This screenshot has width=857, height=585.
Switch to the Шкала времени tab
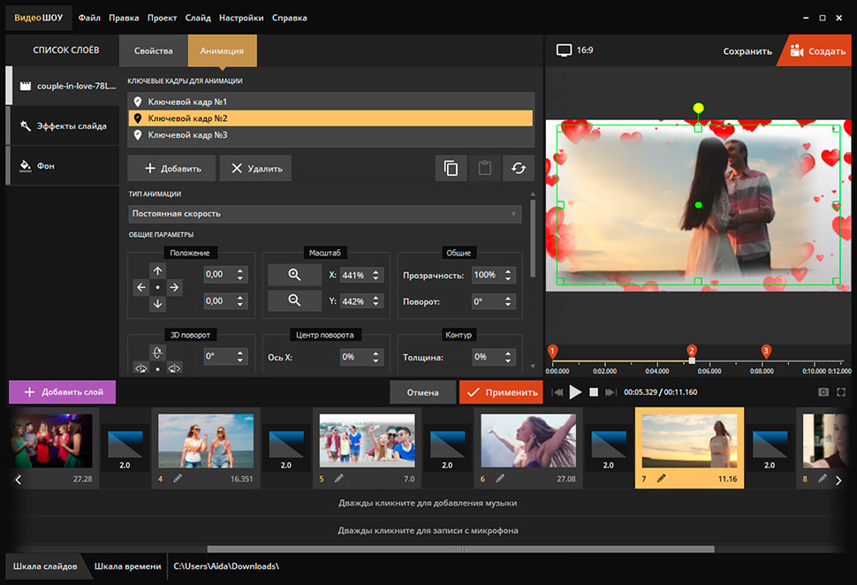pyautogui.click(x=127, y=566)
